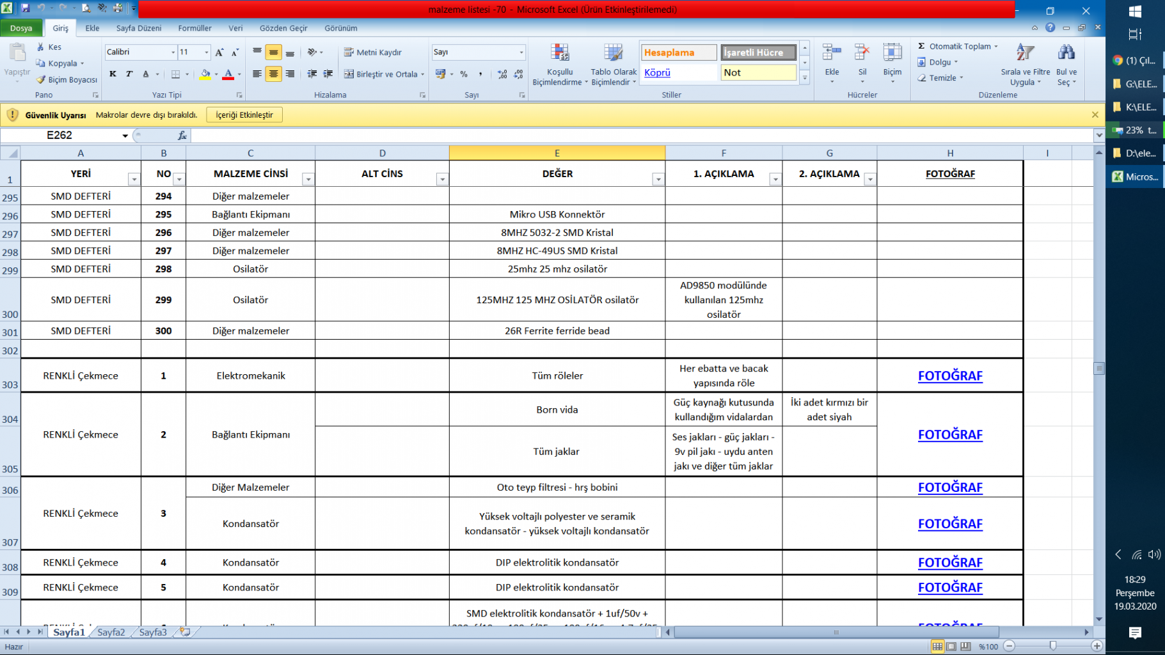This screenshot has width=1165, height=655.
Task: Dismiss the security warning bar
Action: pos(1095,115)
